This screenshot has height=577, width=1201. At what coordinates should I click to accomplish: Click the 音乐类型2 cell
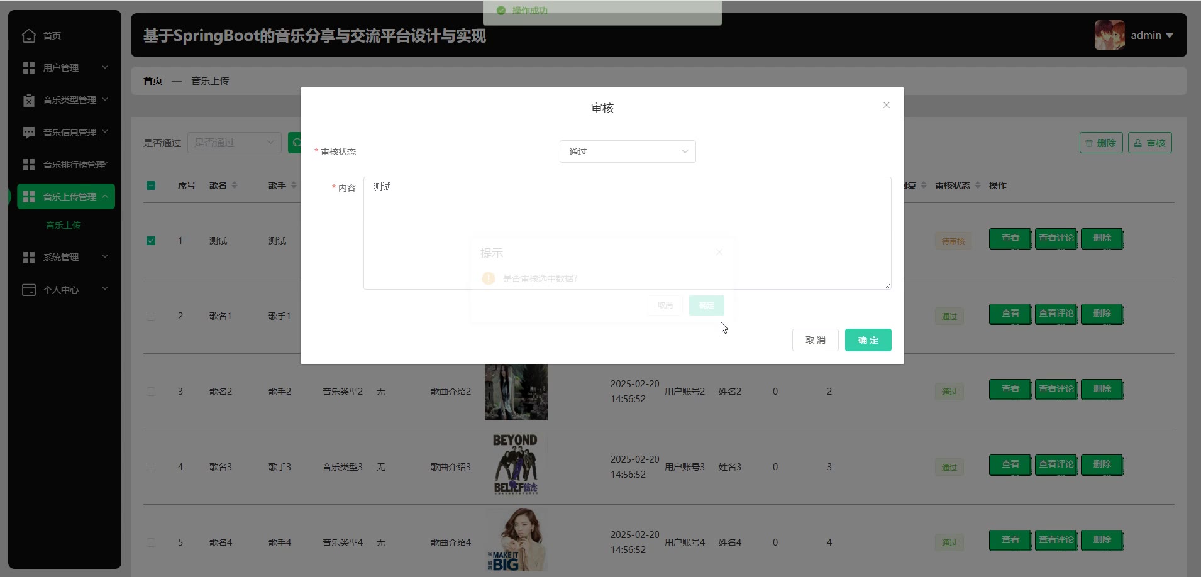tap(343, 392)
